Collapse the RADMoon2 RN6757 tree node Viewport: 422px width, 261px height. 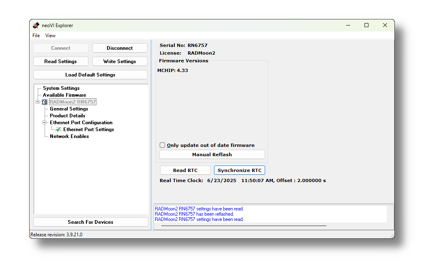[38, 102]
